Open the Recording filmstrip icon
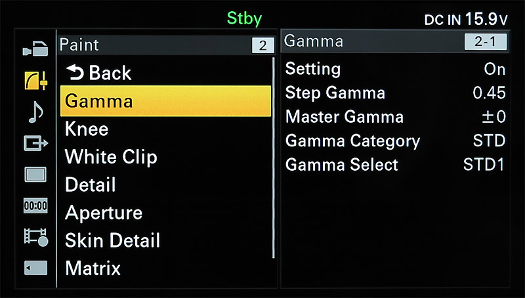This screenshot has height=298, width=525. [35, 236]
